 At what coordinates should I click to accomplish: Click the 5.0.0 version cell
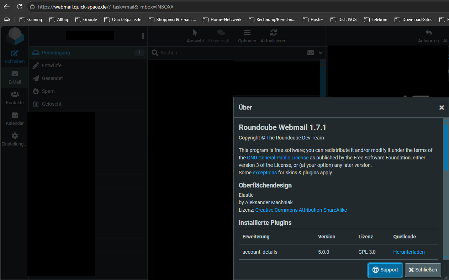[x=323, y=252]
